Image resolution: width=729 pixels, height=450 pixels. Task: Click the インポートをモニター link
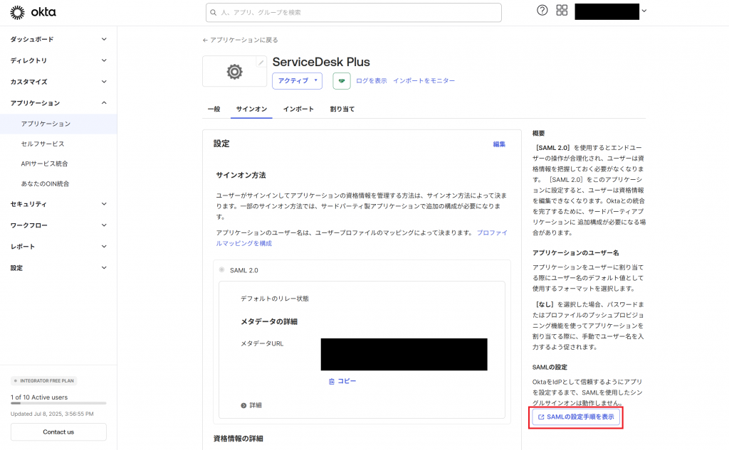(424, 81)
